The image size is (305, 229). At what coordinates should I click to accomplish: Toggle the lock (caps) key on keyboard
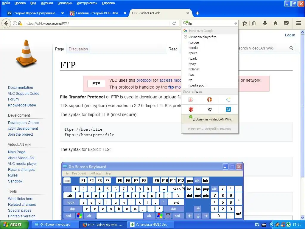tap(71, 202)
